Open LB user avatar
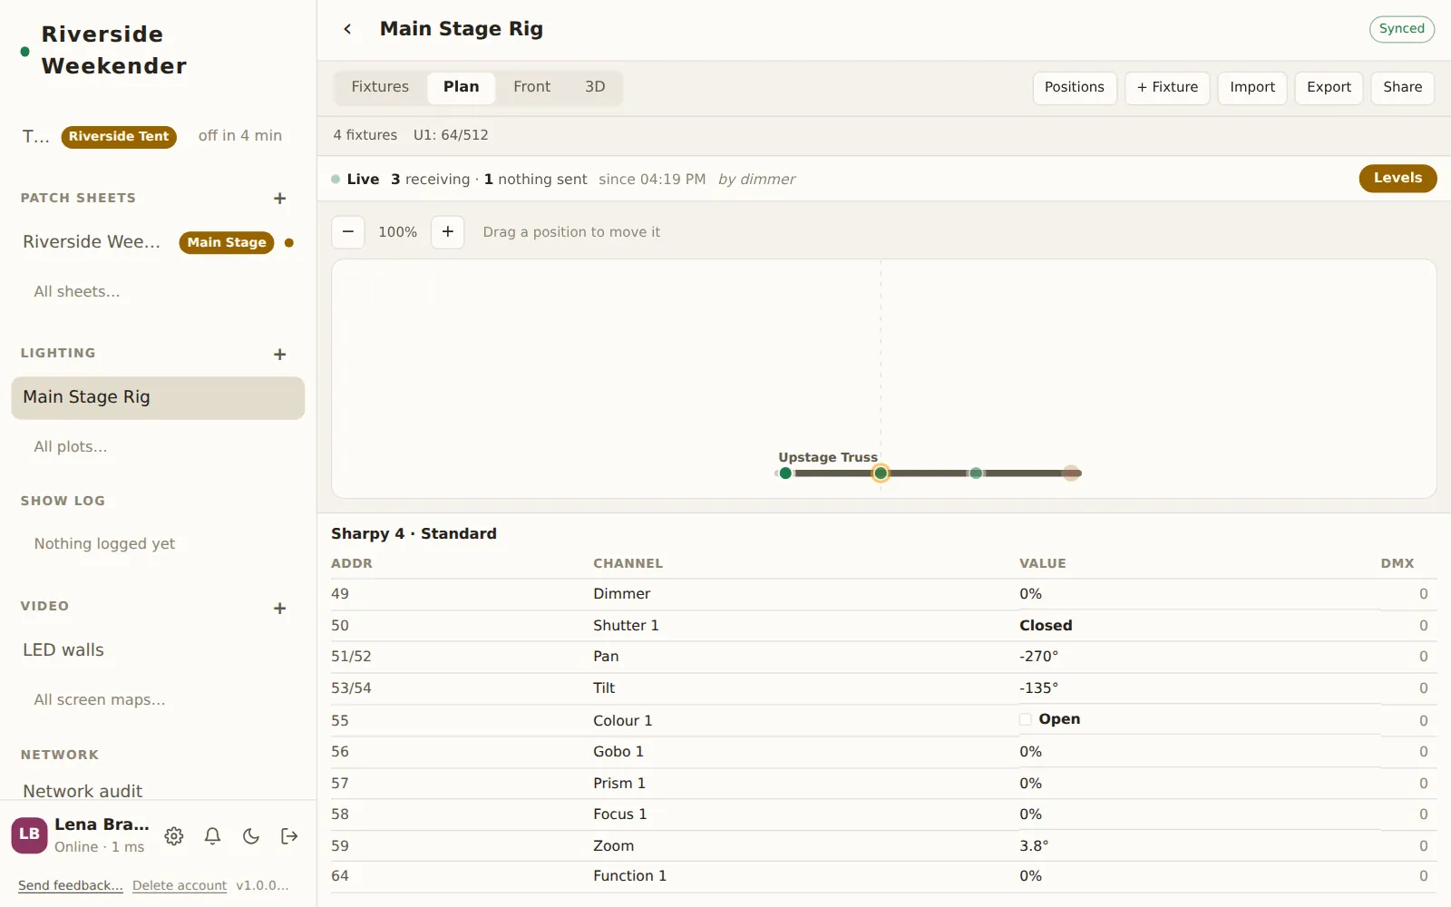 pyautogui.click(x=29, y=835)
